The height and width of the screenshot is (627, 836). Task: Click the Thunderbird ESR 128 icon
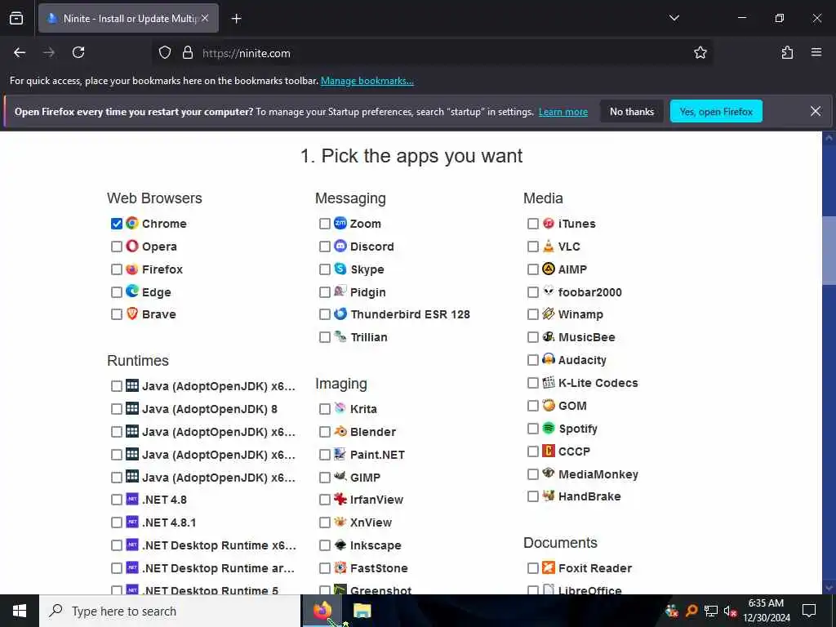tap(340, 313)
